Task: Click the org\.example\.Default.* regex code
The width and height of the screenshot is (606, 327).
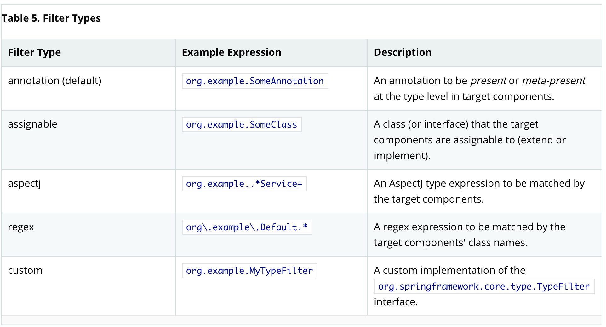Action: tap(247, 227)
